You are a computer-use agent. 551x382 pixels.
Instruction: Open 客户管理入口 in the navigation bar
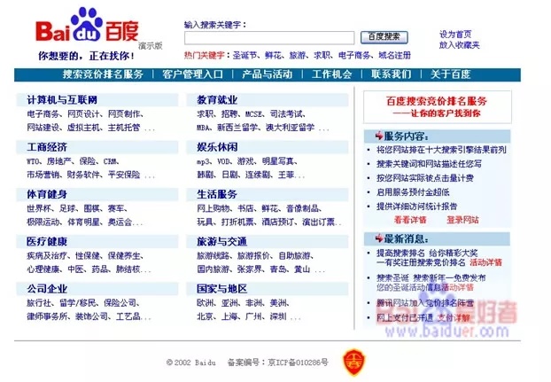point(192,74)
